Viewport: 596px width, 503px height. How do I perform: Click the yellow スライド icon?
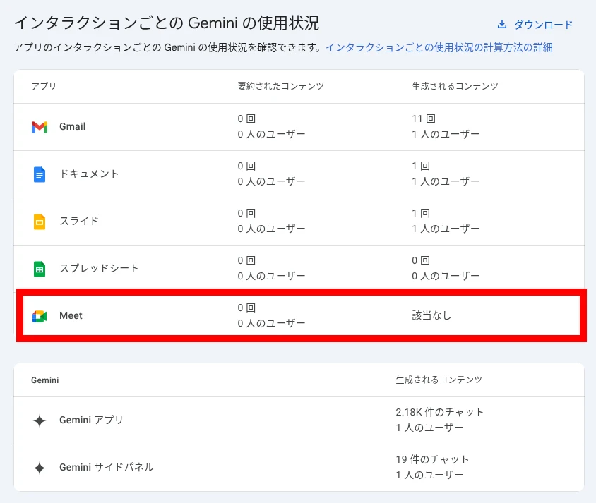[x=40, y=222]
